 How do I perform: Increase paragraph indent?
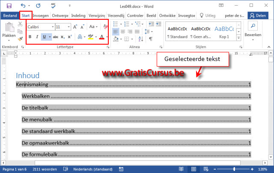[158, 24]
